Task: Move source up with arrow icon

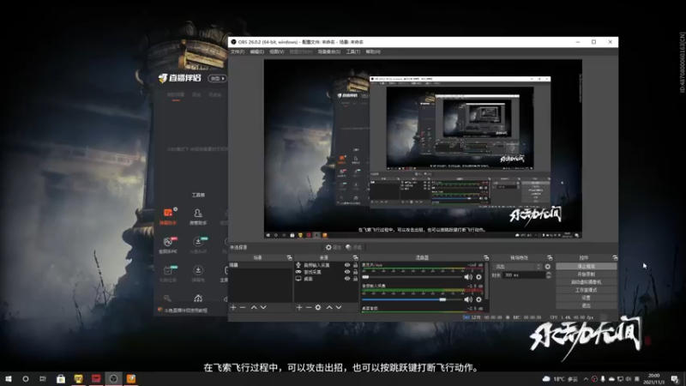Action: pos(329,308)
